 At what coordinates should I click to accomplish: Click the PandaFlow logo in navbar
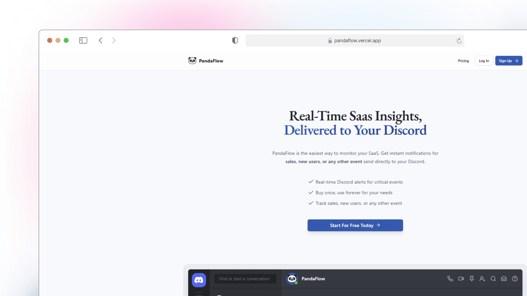(x=206, y=61)
